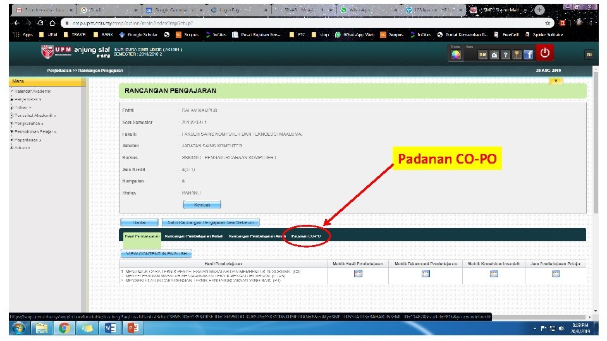
Task: Click the volume icon in system tray
Action: pyautogui.click(x=561, y=328)
